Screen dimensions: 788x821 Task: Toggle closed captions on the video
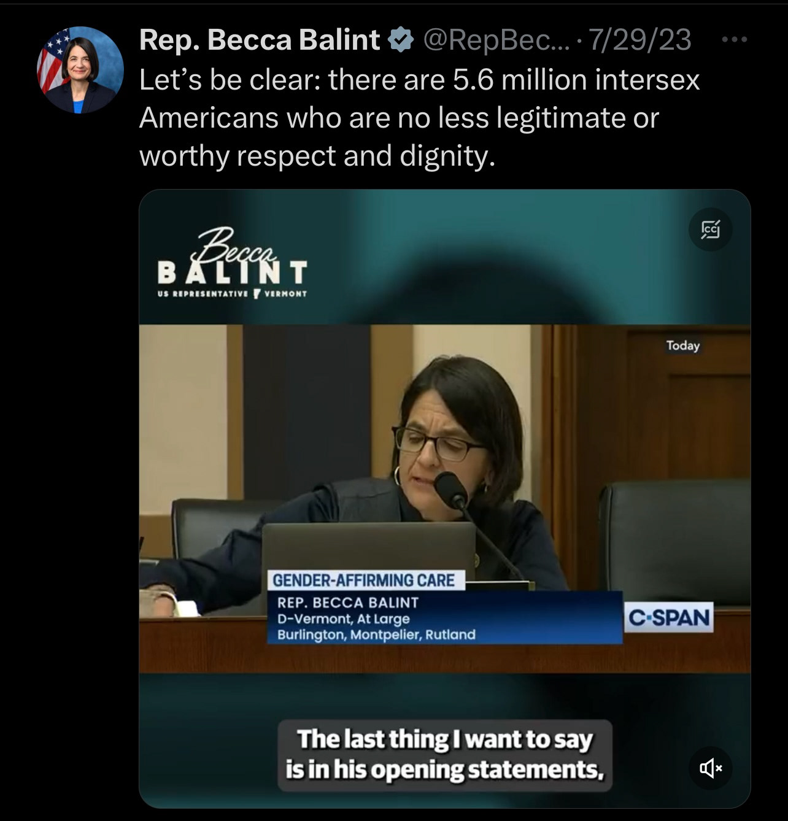(x=710, y=229)
